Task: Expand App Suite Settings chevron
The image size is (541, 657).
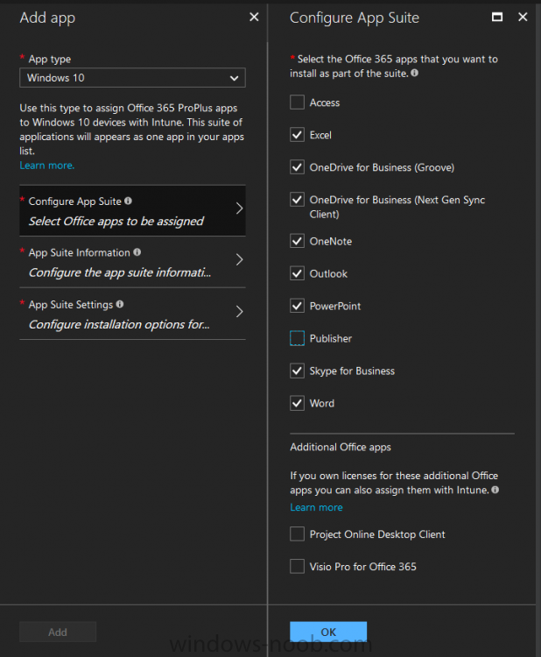Action: click(x=239, y=311)
